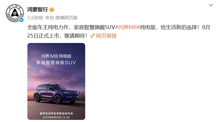Open the 网页链接 hyperlink
The image size is (216, 122).
point(106,36)
